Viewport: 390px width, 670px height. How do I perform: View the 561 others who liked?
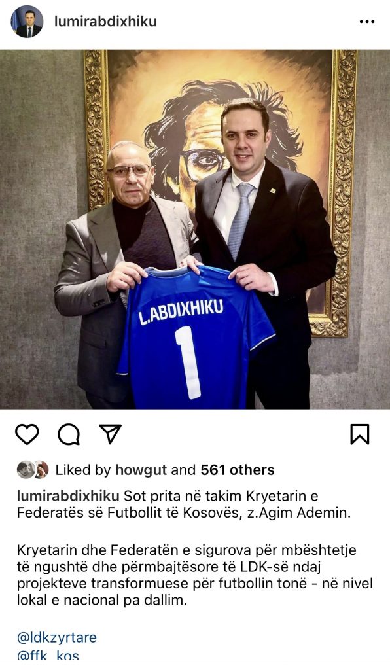coord(238,470)
